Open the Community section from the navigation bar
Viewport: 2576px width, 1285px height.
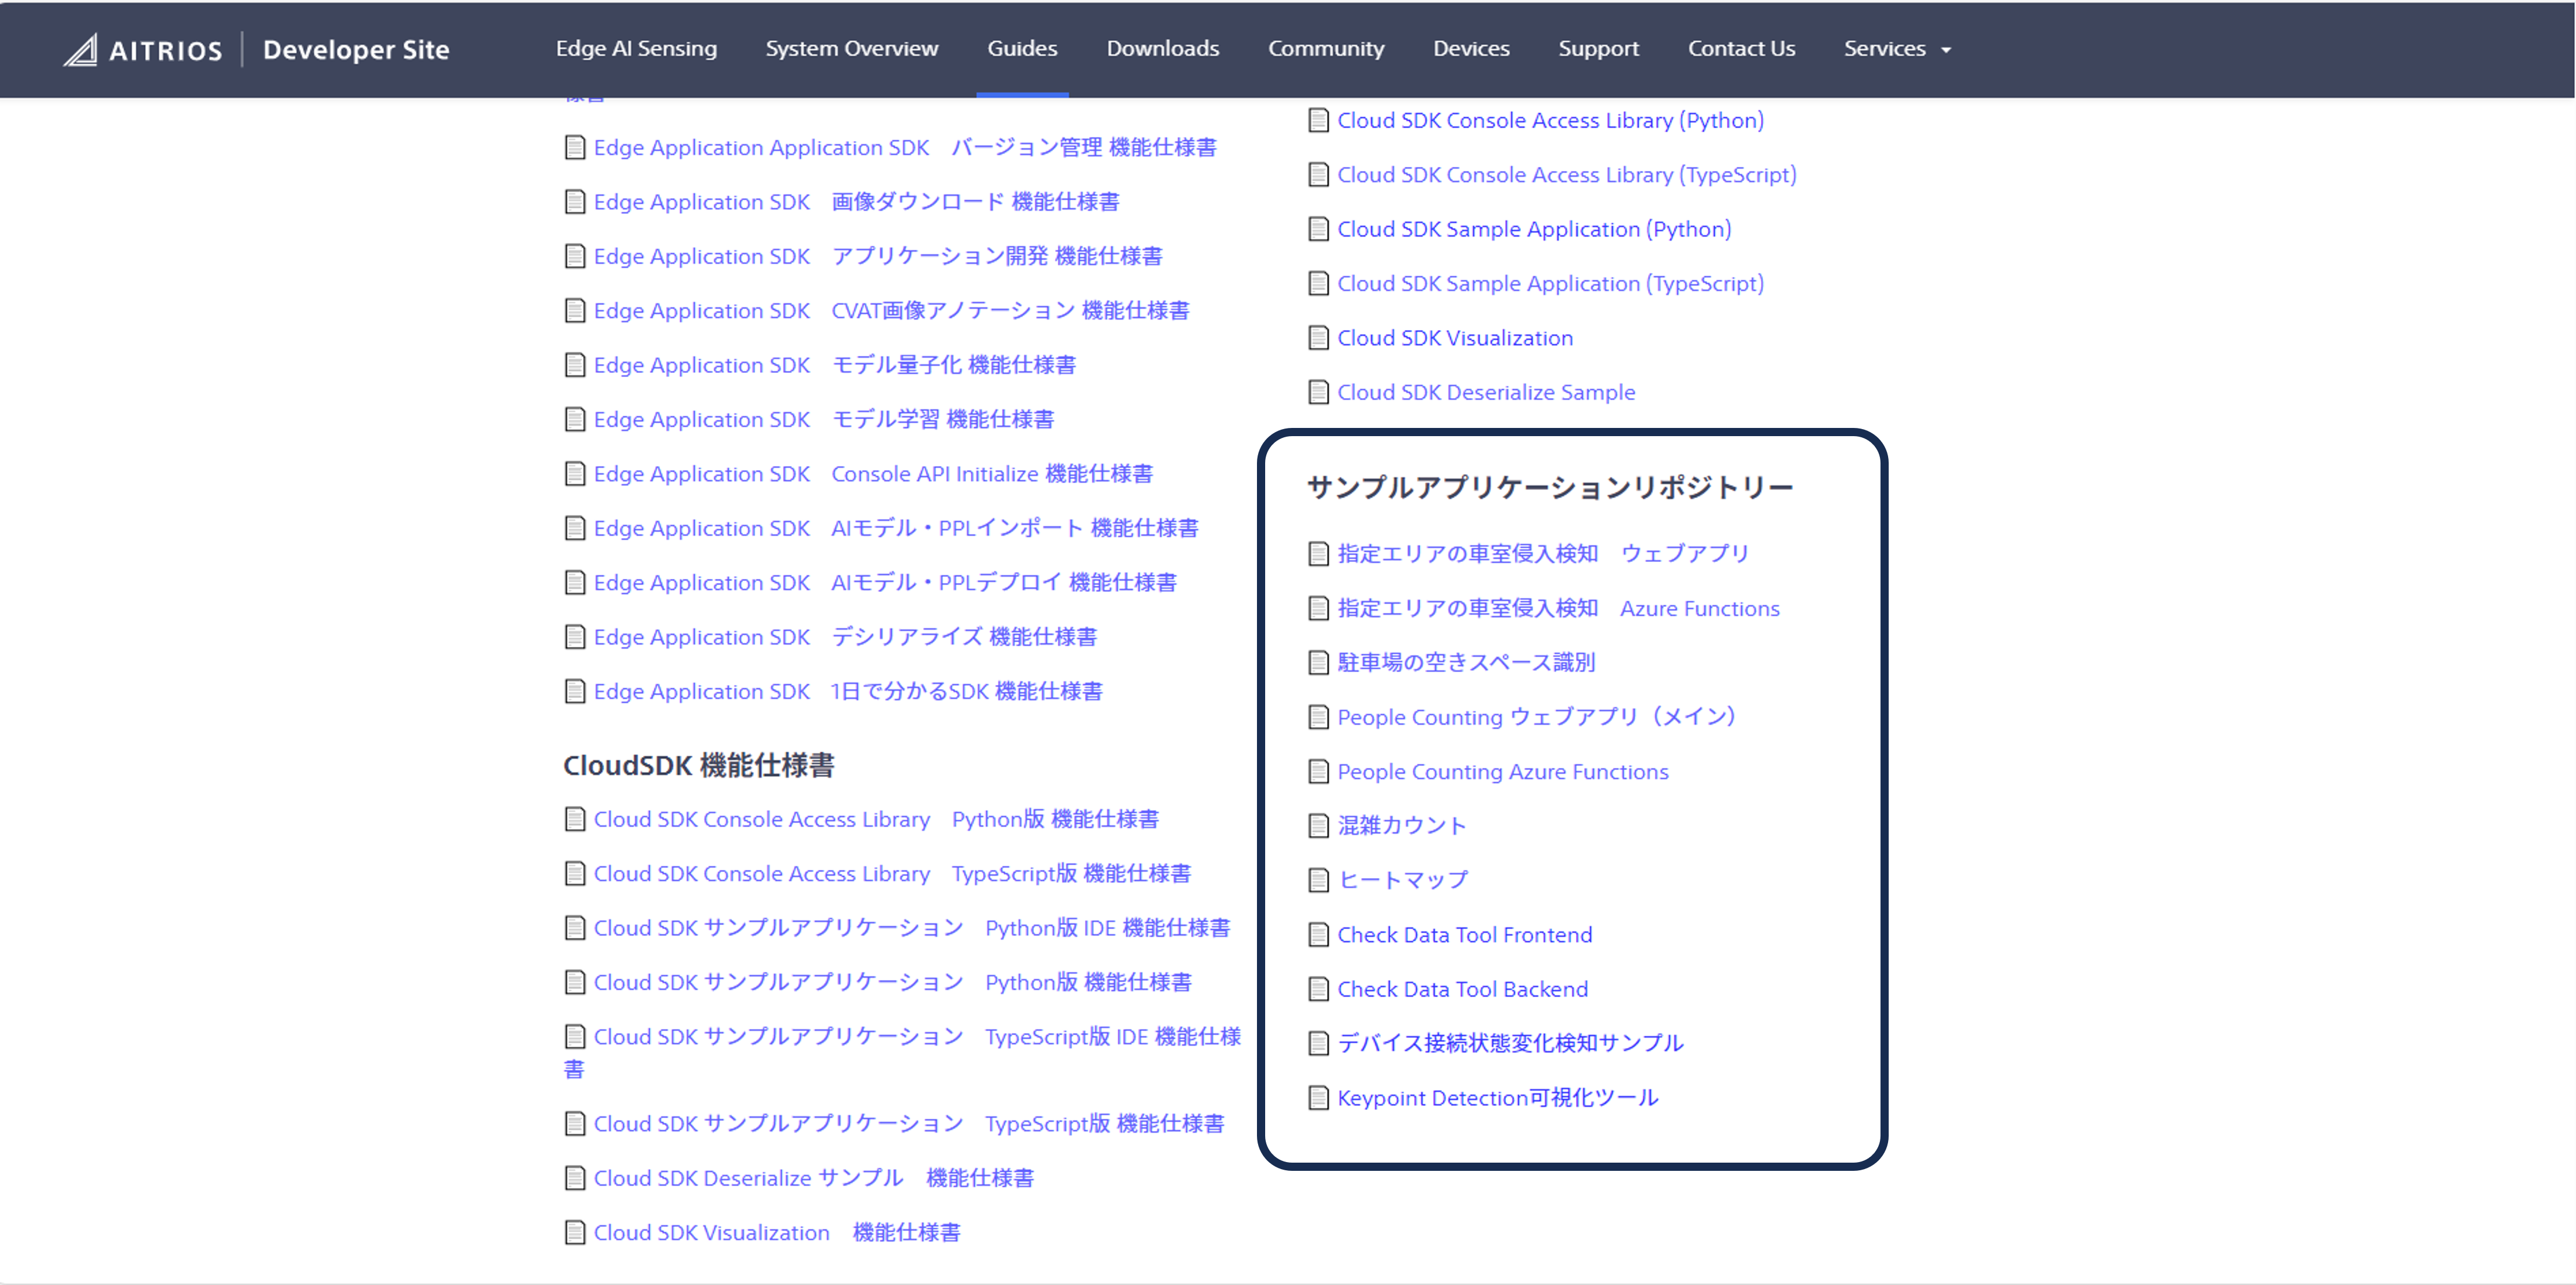1326,48
